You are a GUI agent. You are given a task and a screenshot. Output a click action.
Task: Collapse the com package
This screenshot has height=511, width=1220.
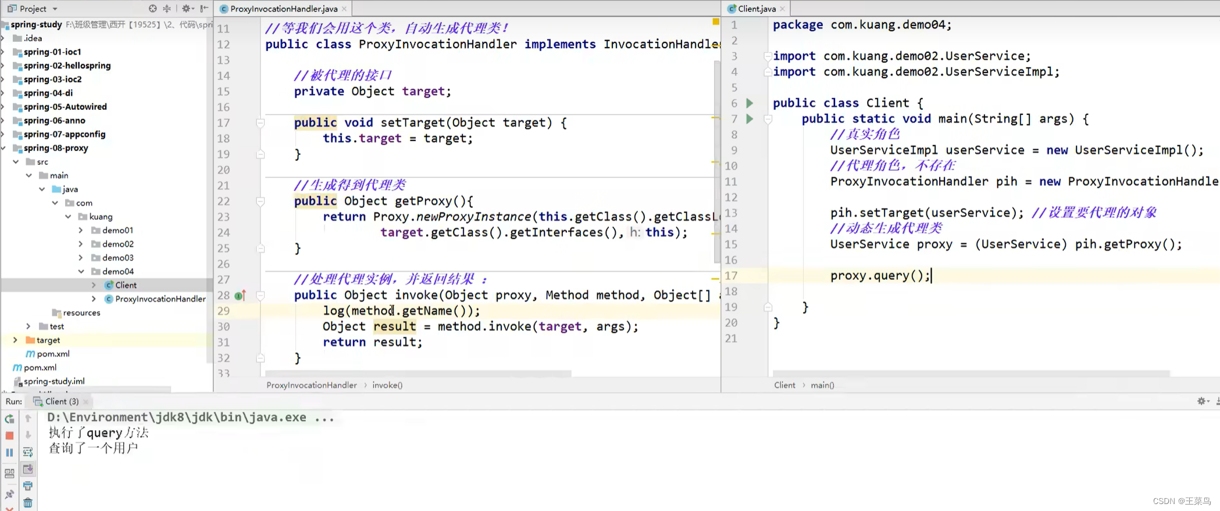[x=55, y=203]
